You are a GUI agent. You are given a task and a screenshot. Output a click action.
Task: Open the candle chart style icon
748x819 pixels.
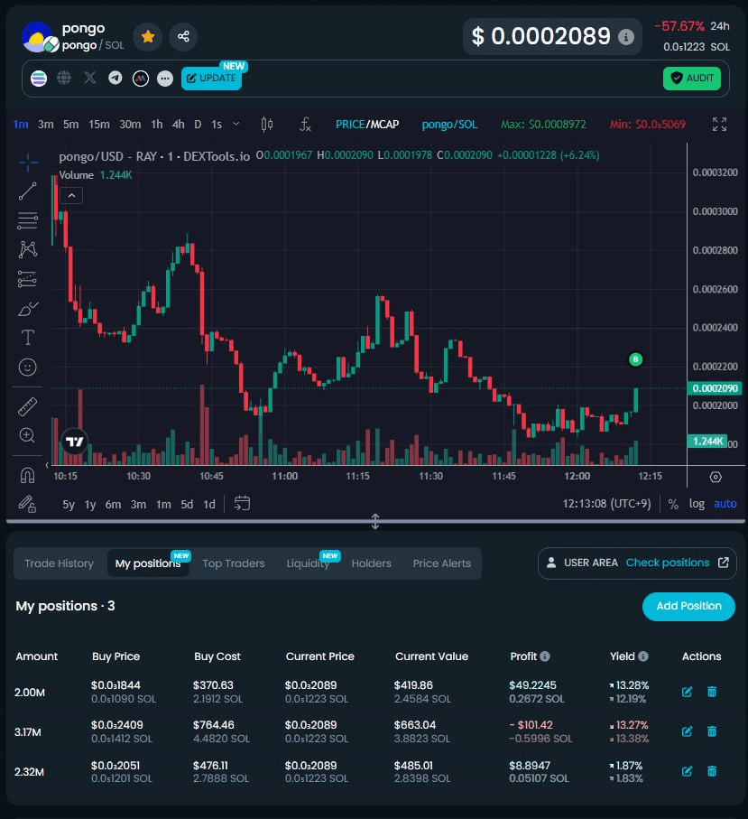[267, 125]
